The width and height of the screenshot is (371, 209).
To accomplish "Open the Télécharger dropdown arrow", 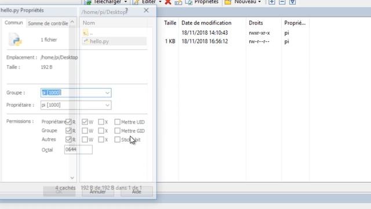I will pyautogui.click(x=126, y=2).
